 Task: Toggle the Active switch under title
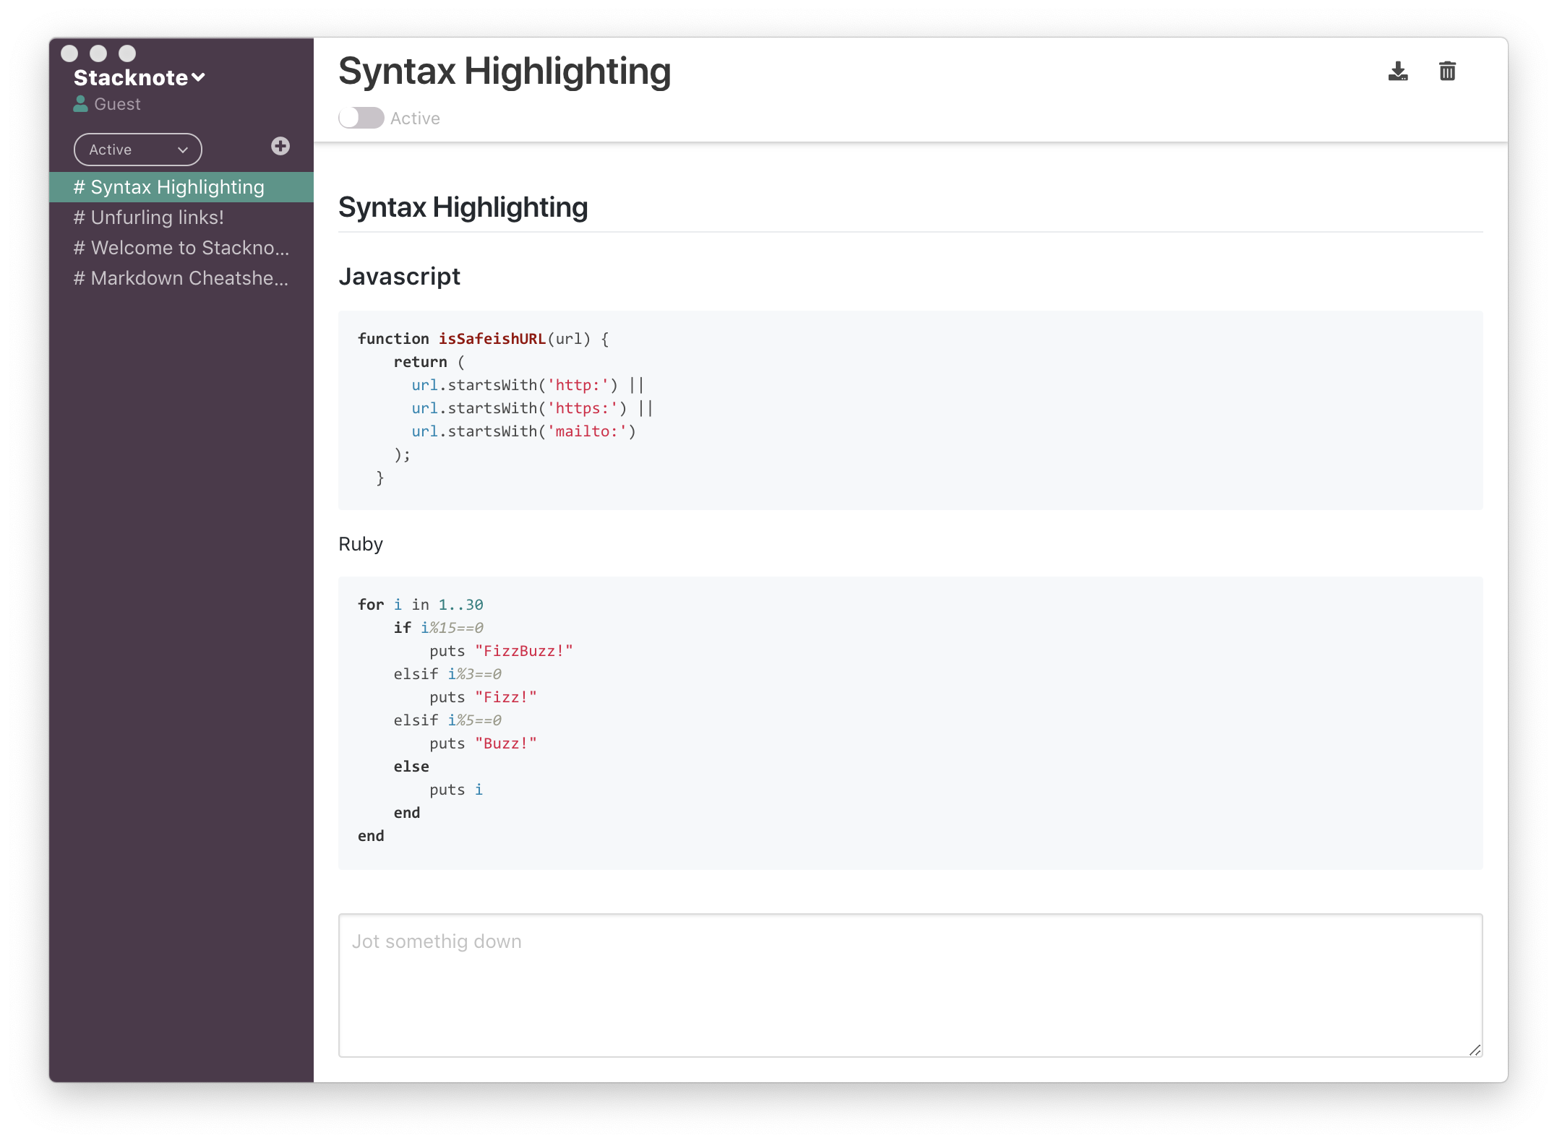361,118
